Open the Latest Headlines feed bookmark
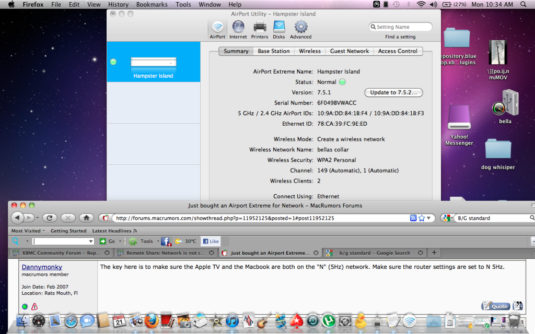The image size is (535, 334). click(114, 231)
